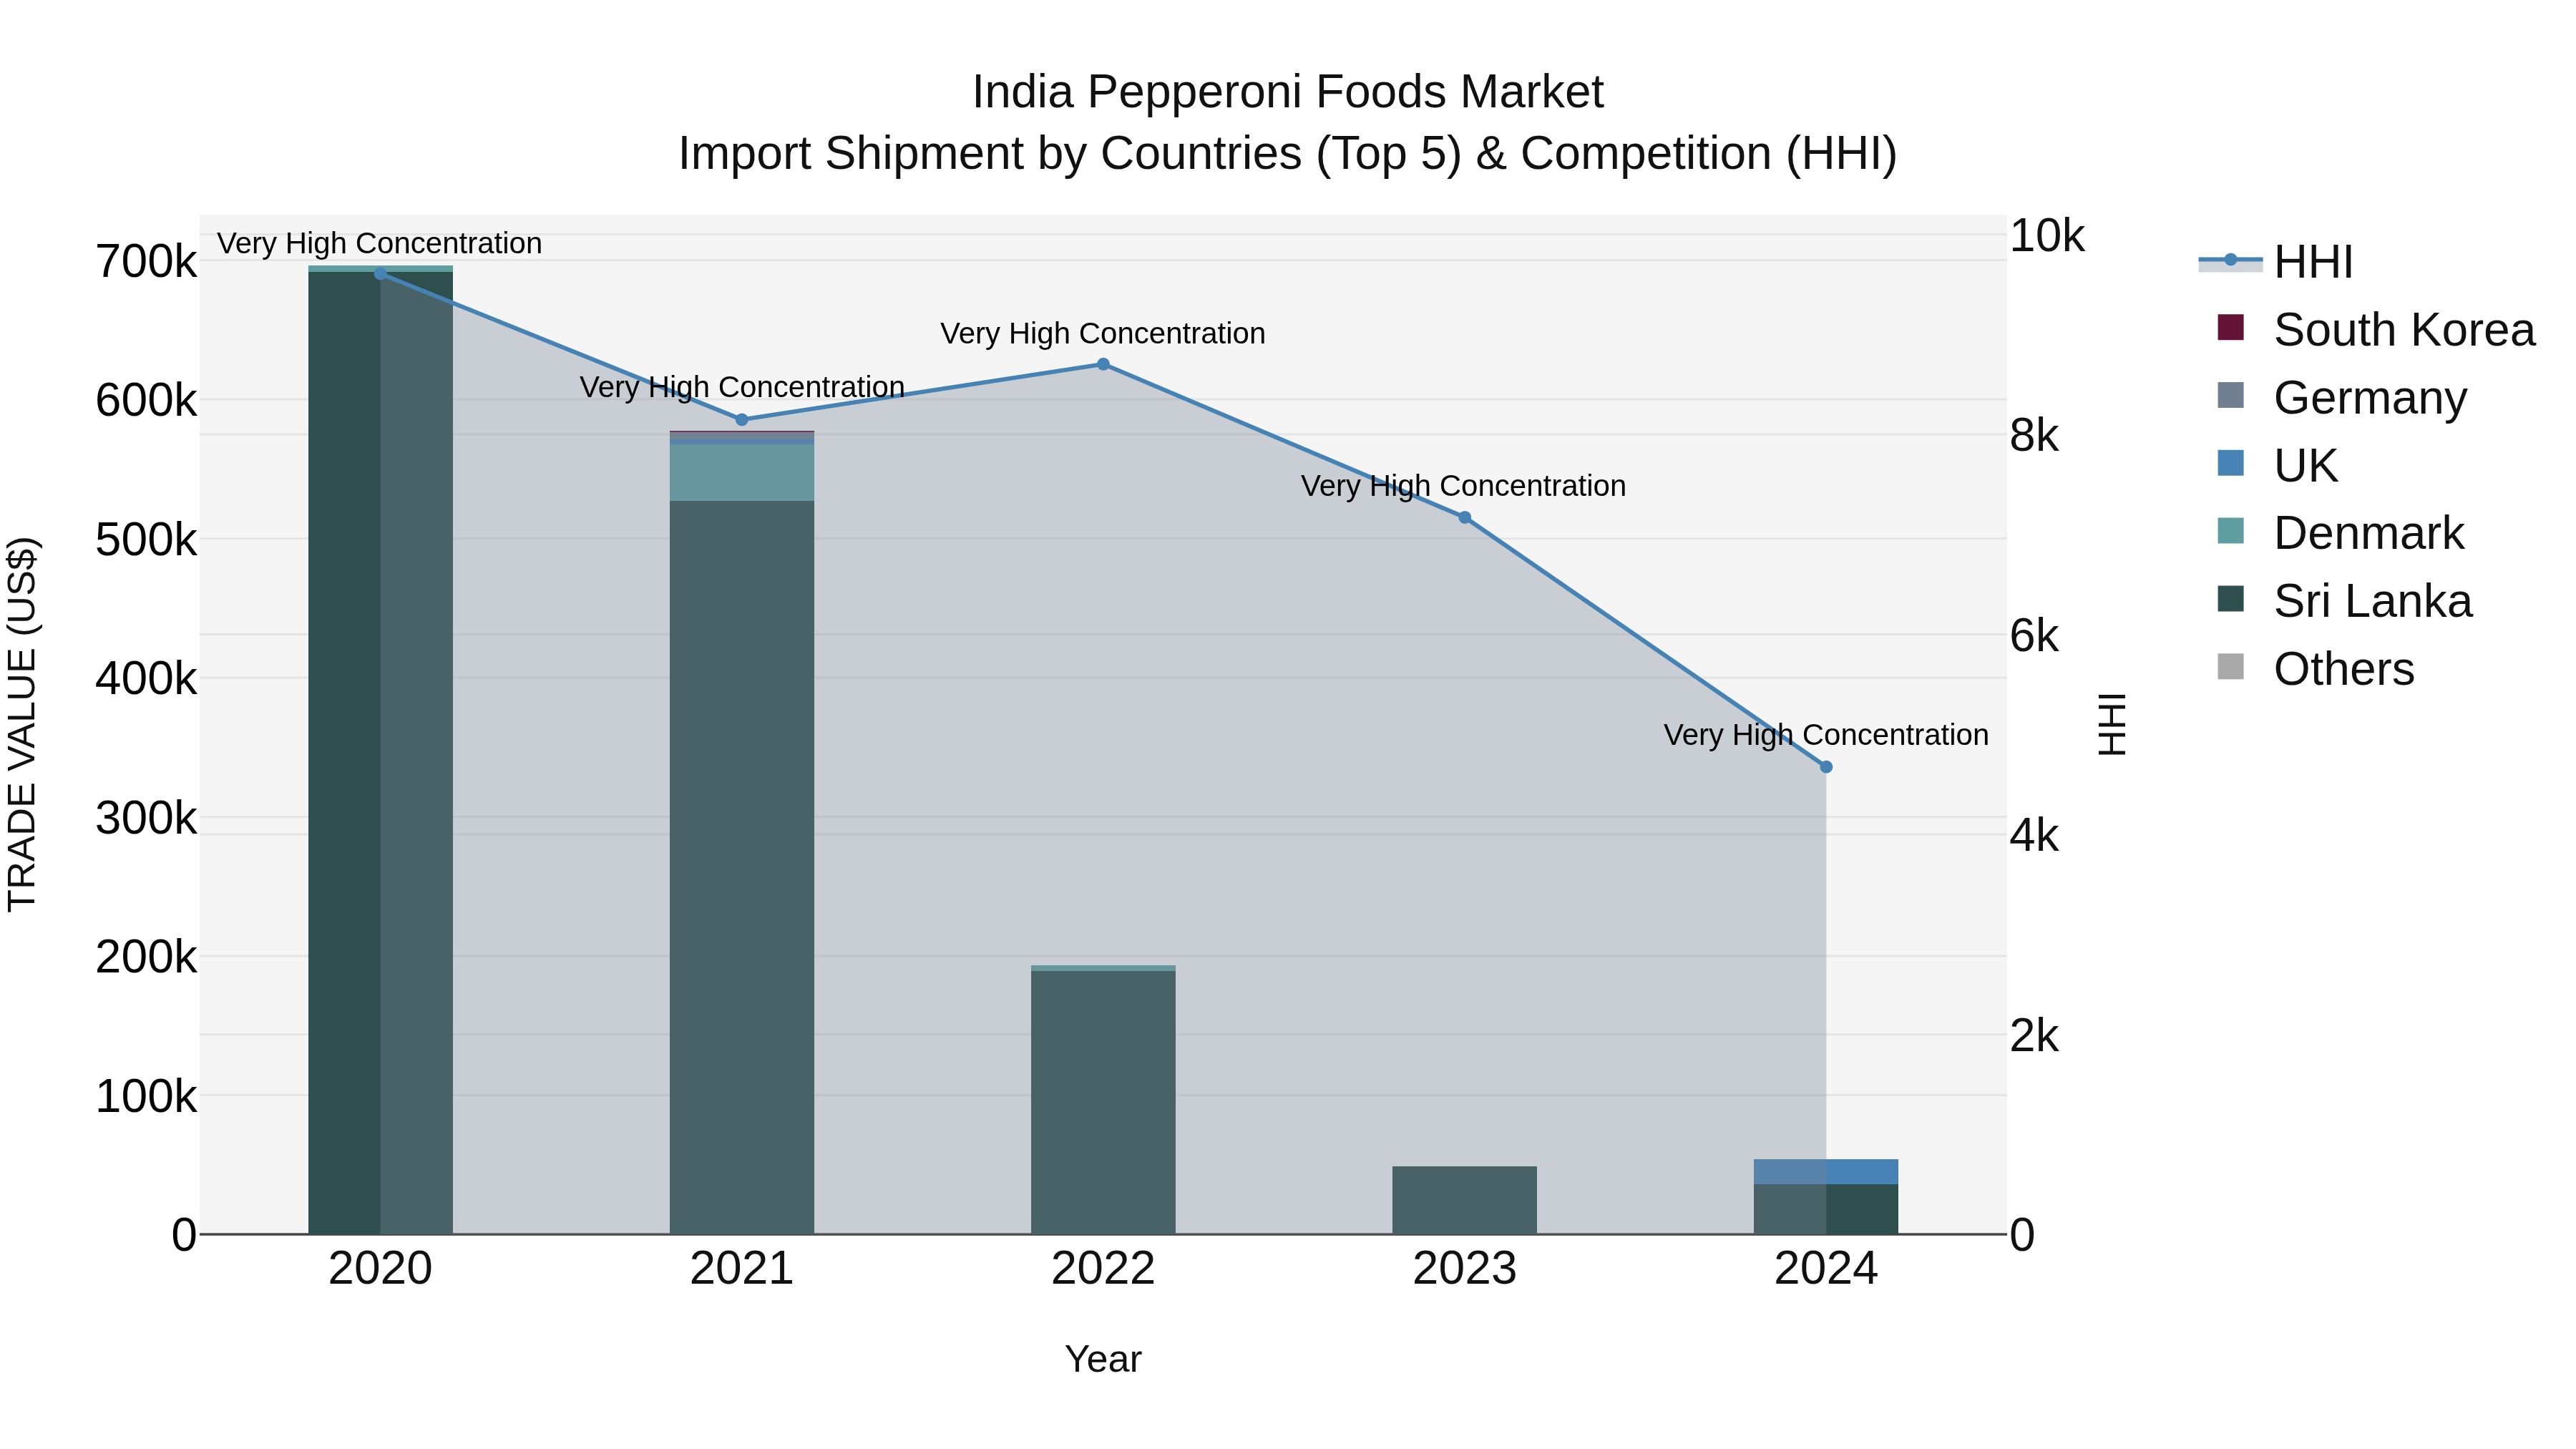Click the 8k HHI axis tick label
This screenshot has height=1449, width=2576.
2035,436
